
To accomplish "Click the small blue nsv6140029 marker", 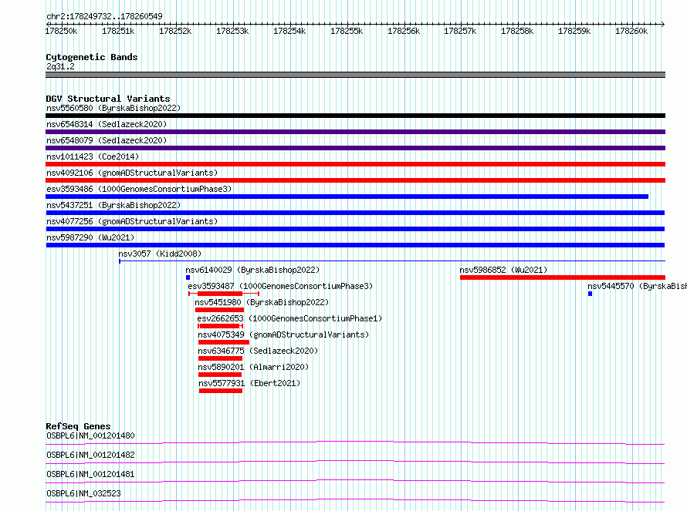I will pos(188,277).
